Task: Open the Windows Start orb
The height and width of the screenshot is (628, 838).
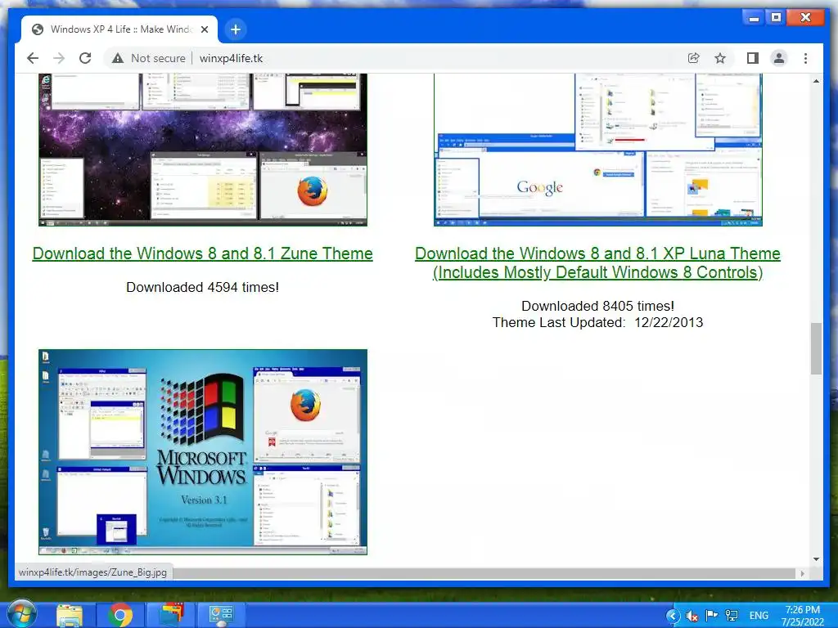Action: click(x=21, y=613)
